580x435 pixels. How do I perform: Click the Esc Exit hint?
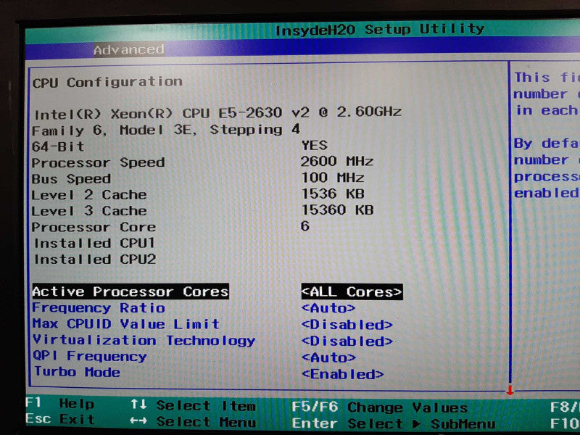tap(60, 419)
